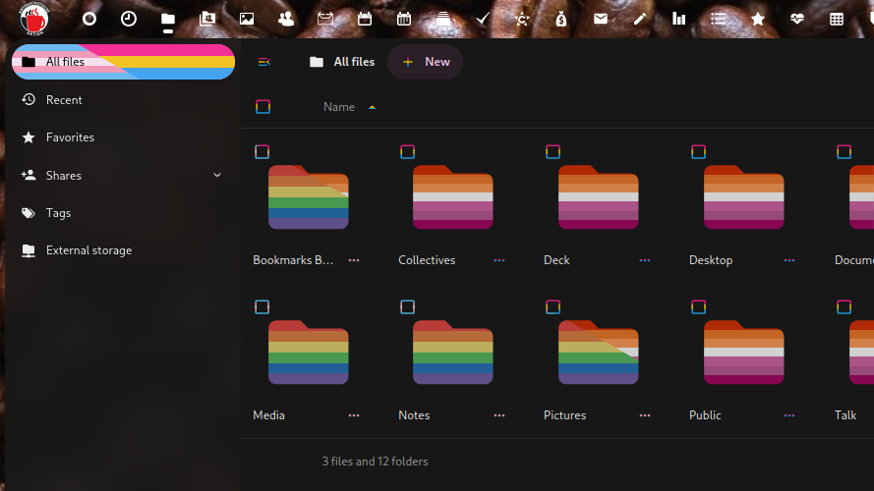This screenshot has width=874, height=491.
Task: Toggle sort direction arrow next to Name
Action: pos(373,107)
